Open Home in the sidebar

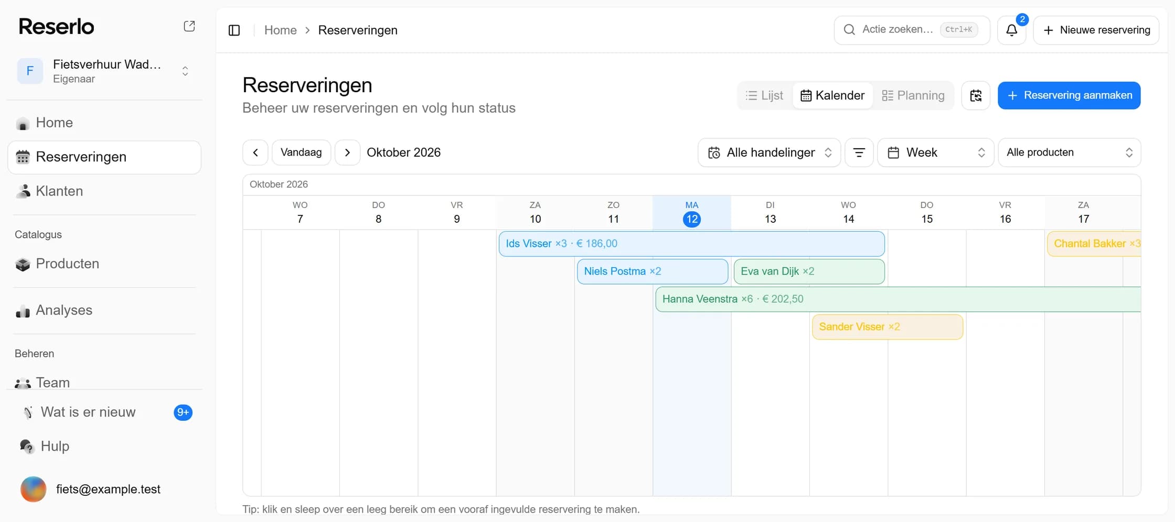pyautogui.click(x=104, y=123)
